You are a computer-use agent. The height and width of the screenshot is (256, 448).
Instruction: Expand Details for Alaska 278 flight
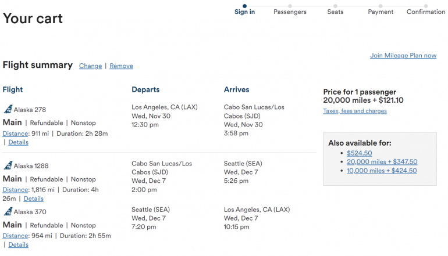pyautogui.click(x=18, y=142)
